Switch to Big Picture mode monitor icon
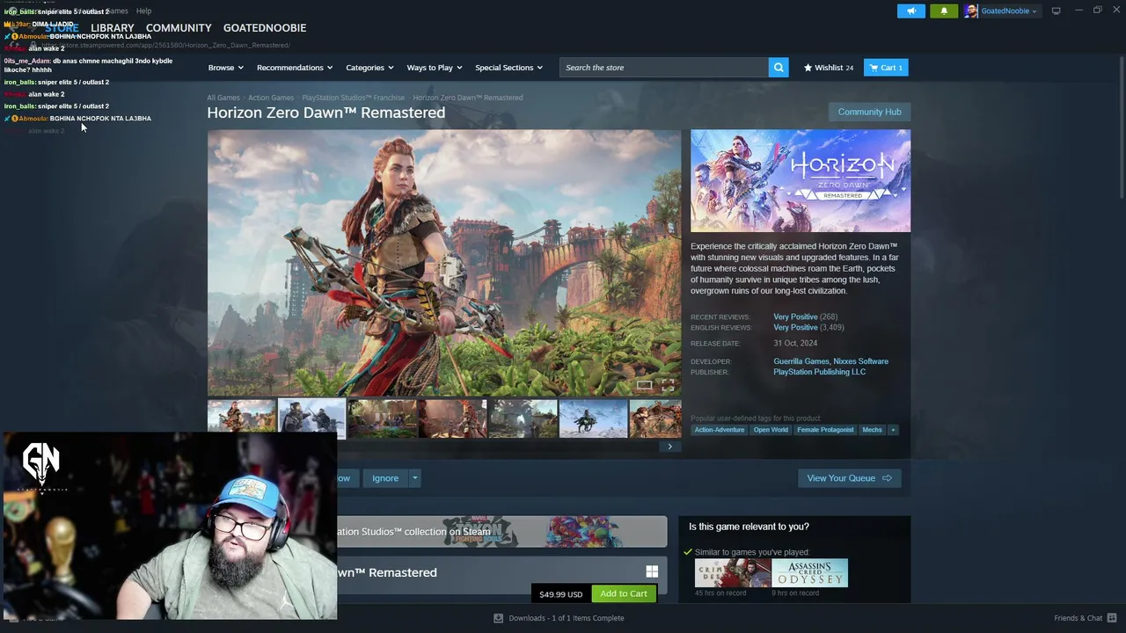Viewport: 1126px width, 633px height. coord(1056,11)
